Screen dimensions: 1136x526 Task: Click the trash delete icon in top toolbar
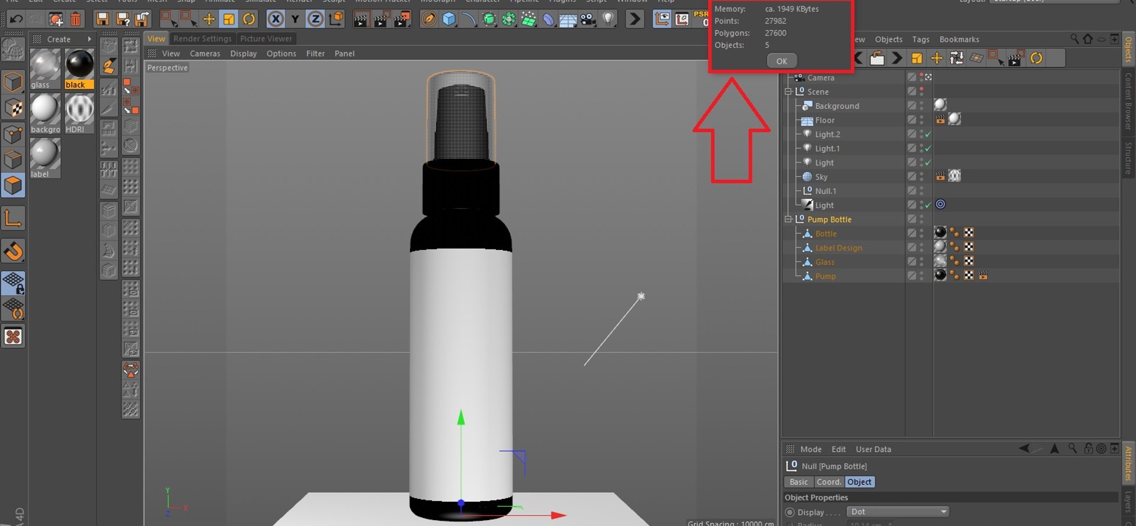coord(76,19)
